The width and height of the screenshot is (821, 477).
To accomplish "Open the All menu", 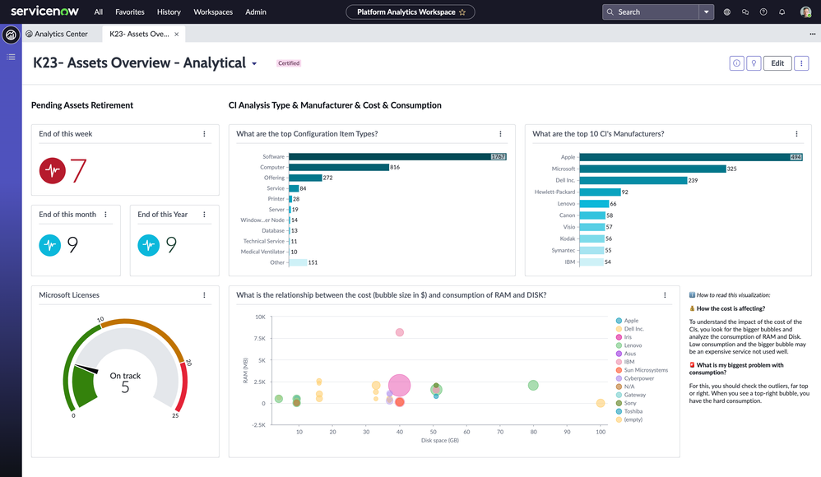I will click(99, 12).
